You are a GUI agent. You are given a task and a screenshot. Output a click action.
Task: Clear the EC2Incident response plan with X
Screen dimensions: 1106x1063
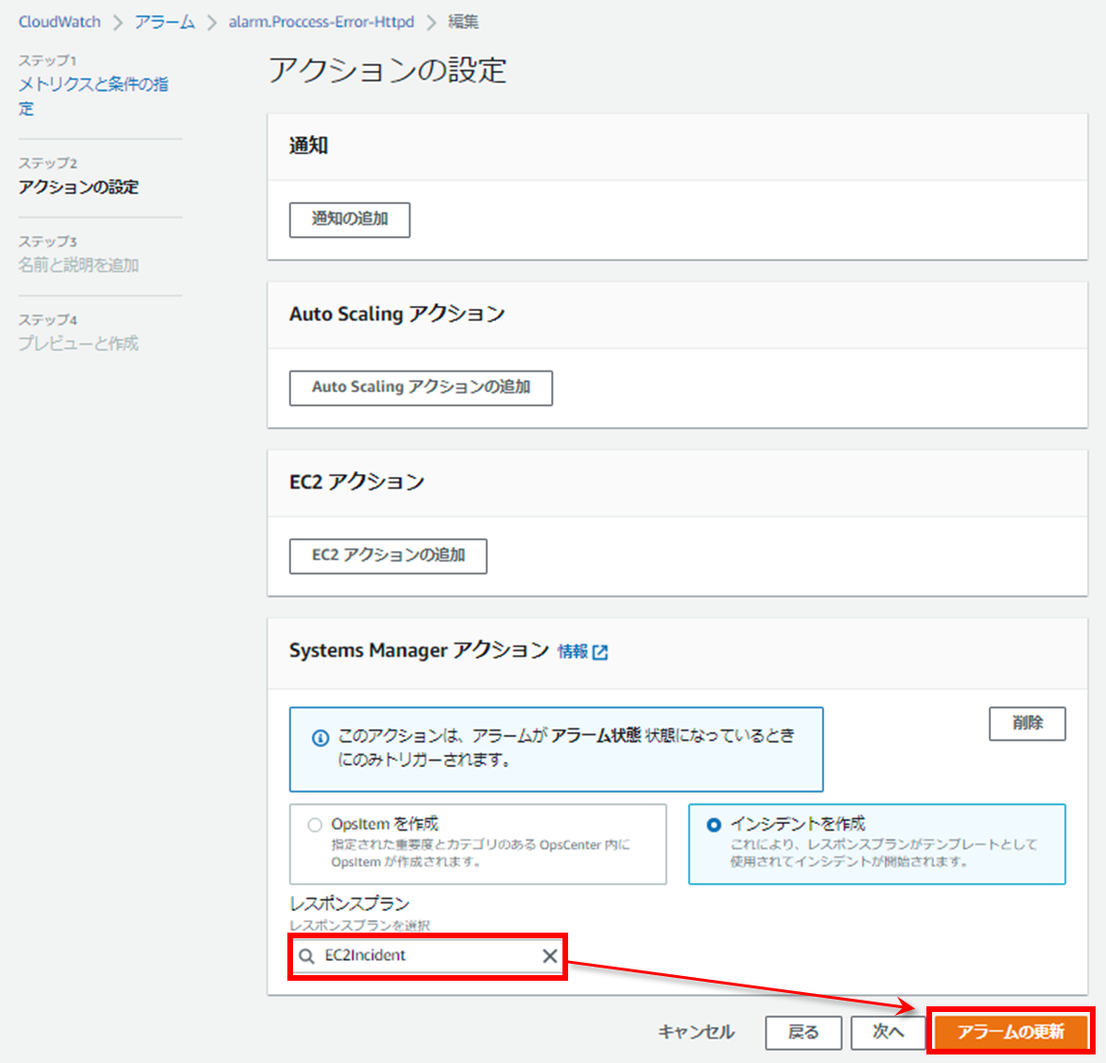pos(549,956)
